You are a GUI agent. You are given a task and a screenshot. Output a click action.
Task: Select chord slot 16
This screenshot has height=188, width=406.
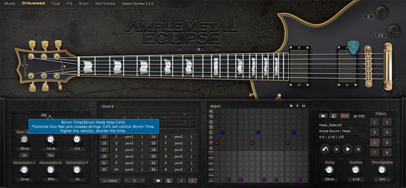pos(153,143)
